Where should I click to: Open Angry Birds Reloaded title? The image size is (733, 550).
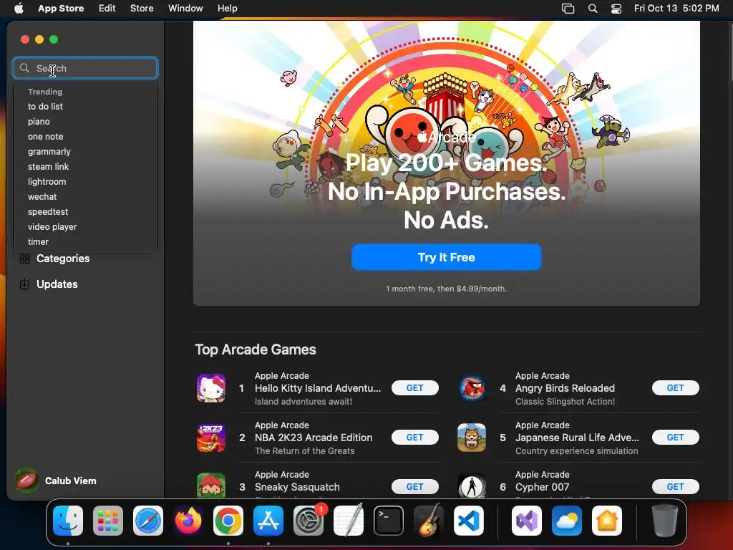(x=565, y=388)
